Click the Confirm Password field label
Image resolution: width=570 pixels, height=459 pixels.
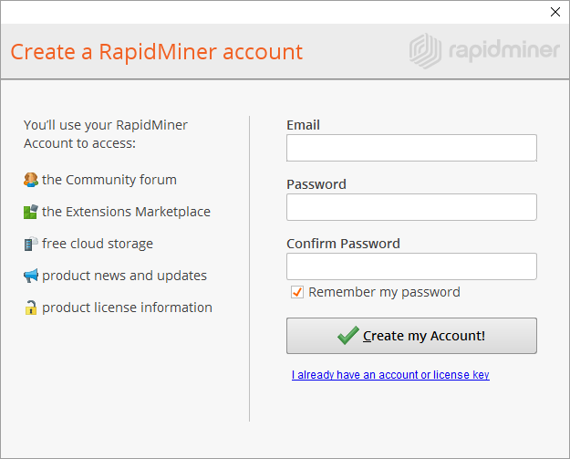tap(343, 244)
